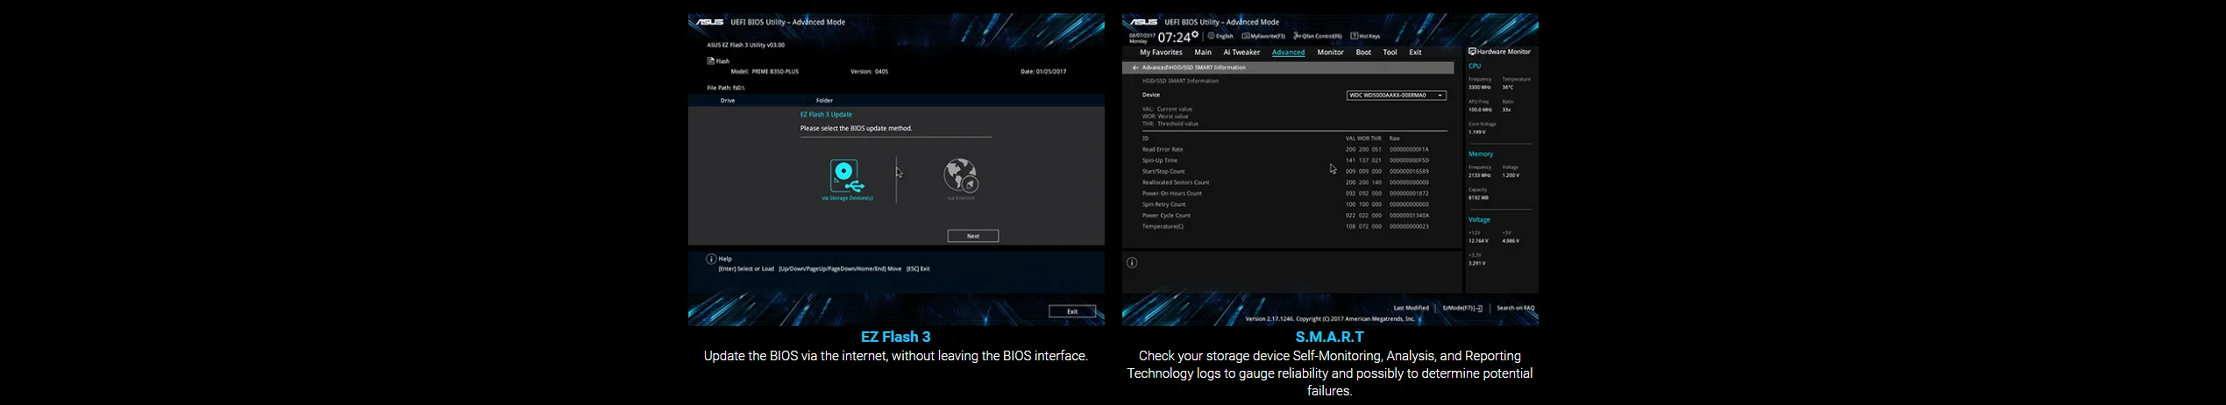Open Qfan Control(F6)
Screen dimensions: 2226x405
pos(1318,36)
